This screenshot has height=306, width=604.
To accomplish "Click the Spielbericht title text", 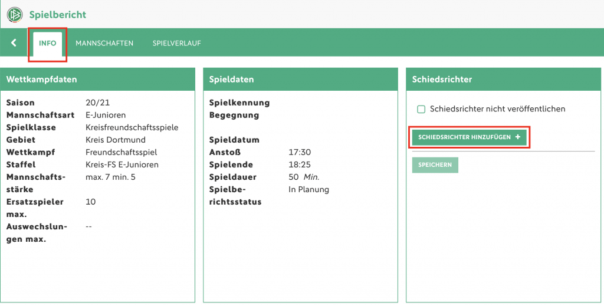I will click(x=58, y=15).
